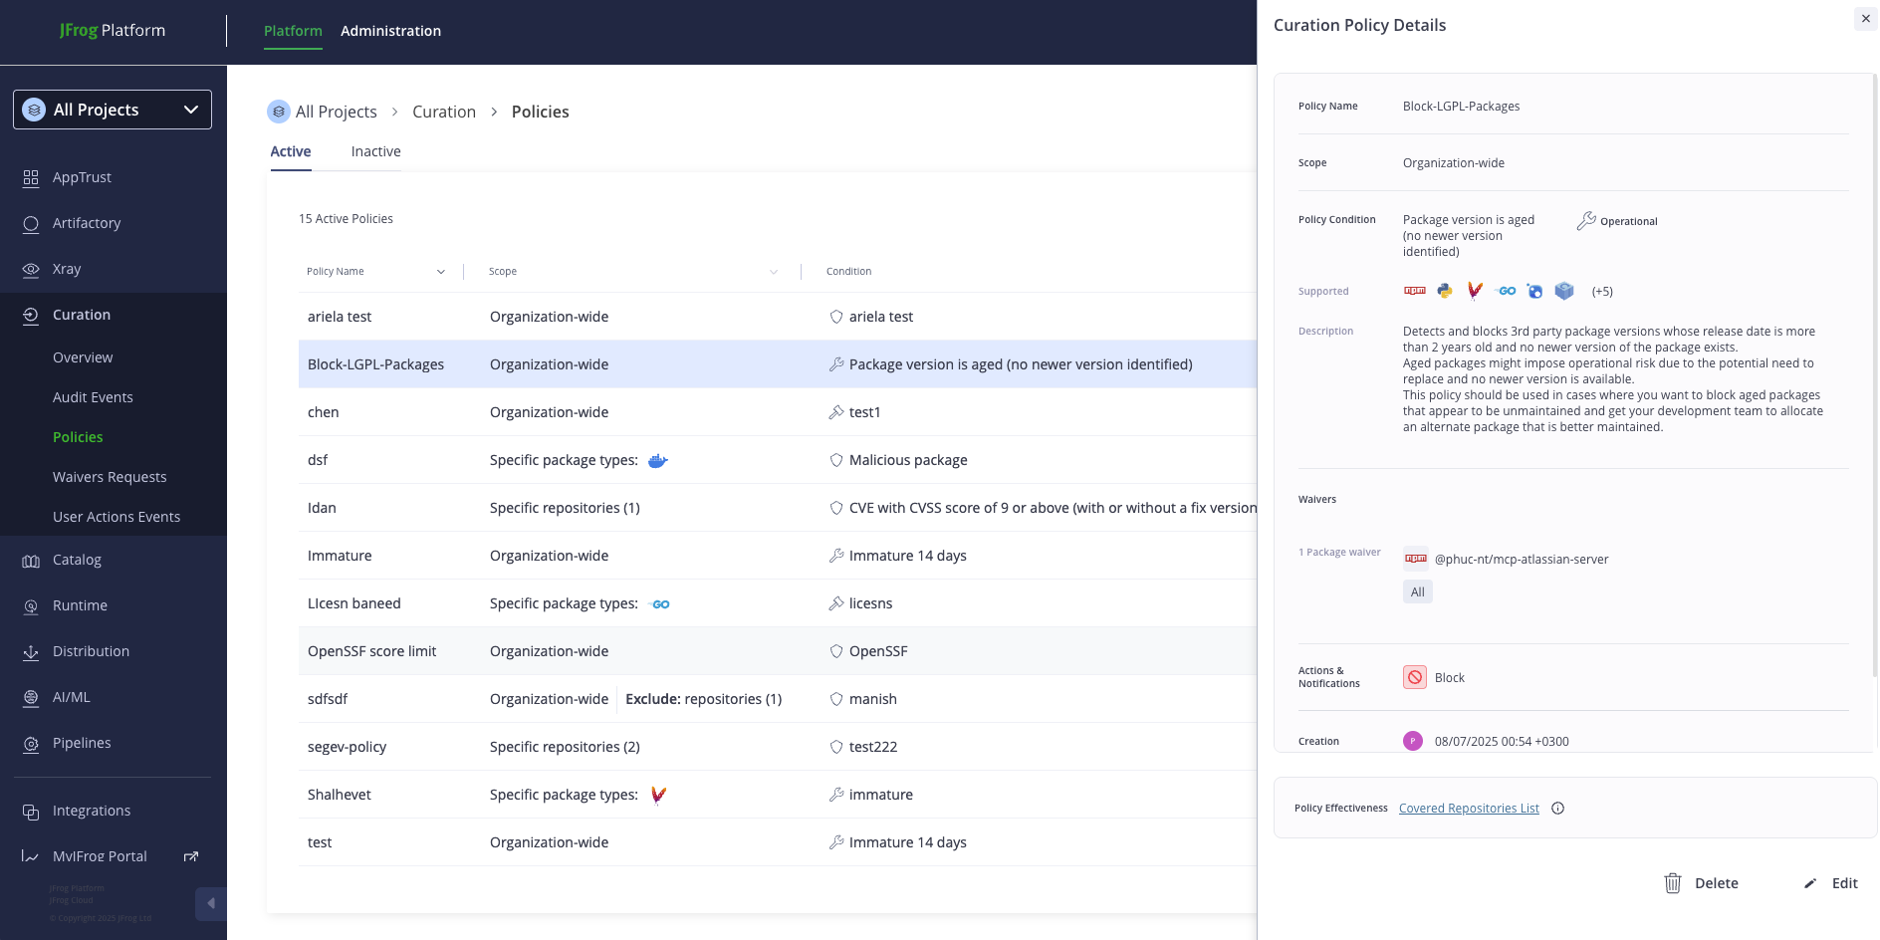Image resolution: width=1880 pixels, height=940 pixels.
Task: Open the Policy Name column filter dropdown
Action: pos(441,271)
